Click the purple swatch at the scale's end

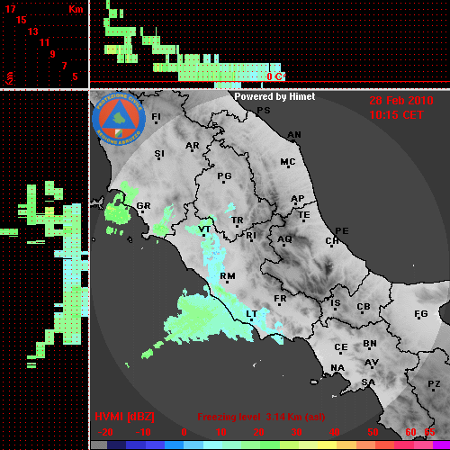click(442, 445)
